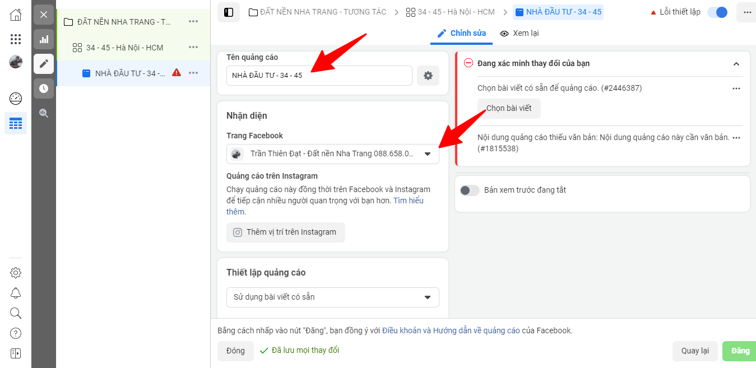Screen dimensions: 756x368
Task: Click the ad name gear settings icon
Action: coord(428,76)
